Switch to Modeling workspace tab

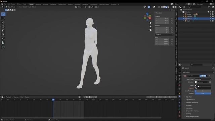tap(38, 4)
